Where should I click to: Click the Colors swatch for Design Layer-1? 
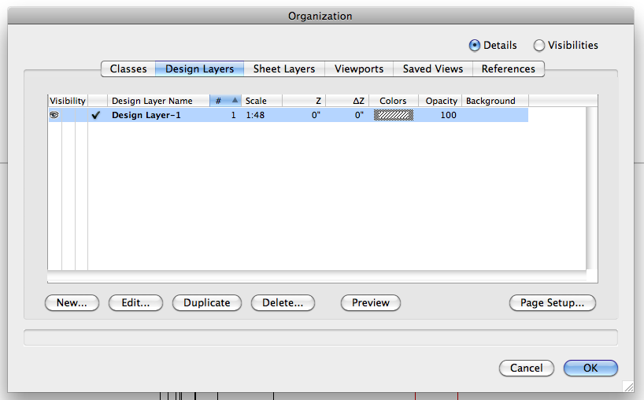pos(393,115)
